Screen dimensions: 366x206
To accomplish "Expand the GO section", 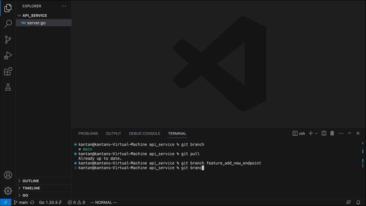I will [43, 195].
